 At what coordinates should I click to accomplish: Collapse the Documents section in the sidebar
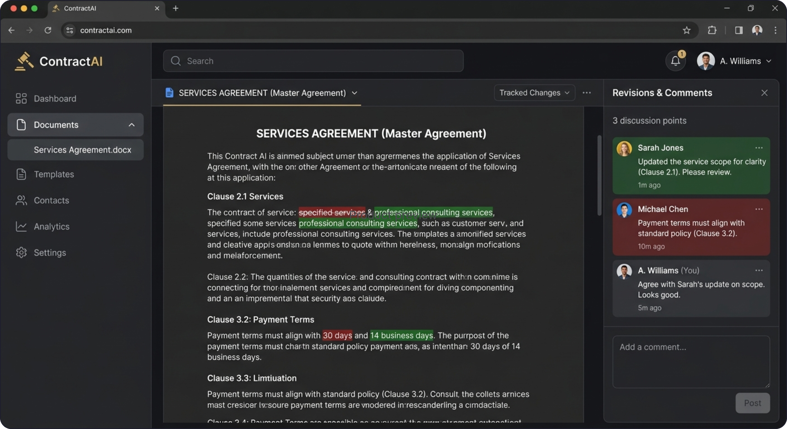coord(131,125)
